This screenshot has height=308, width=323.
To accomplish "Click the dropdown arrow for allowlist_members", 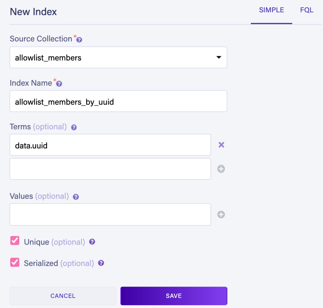I will pyautogui.click(x=218, y=57).
